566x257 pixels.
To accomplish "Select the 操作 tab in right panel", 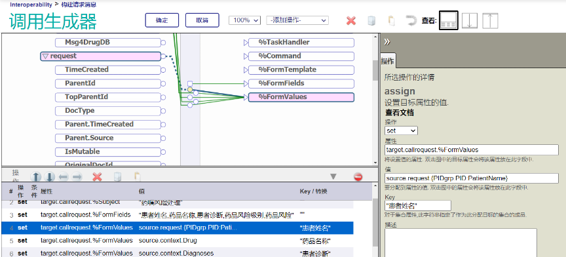I will [388, 61].
